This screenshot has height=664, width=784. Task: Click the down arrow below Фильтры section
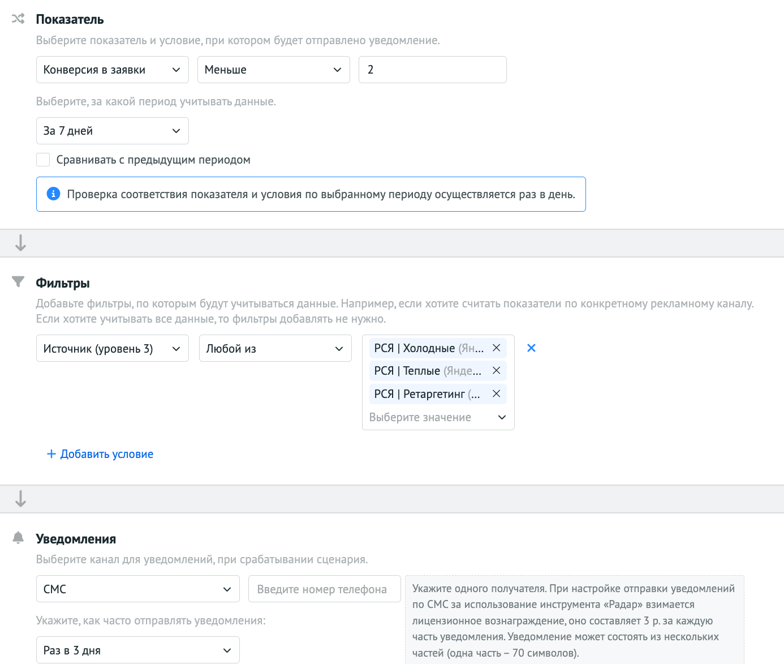point(21,499)
